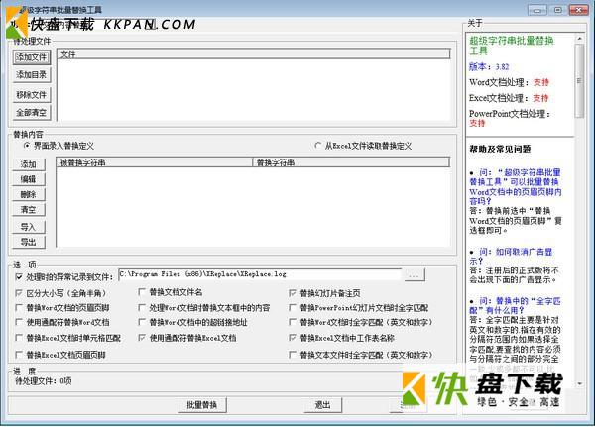The height and width of the screenshot is (427, 595).
Task: Enable 替换Excel文档页眉页脚 checkbox
Action: [x=19, y=355]
